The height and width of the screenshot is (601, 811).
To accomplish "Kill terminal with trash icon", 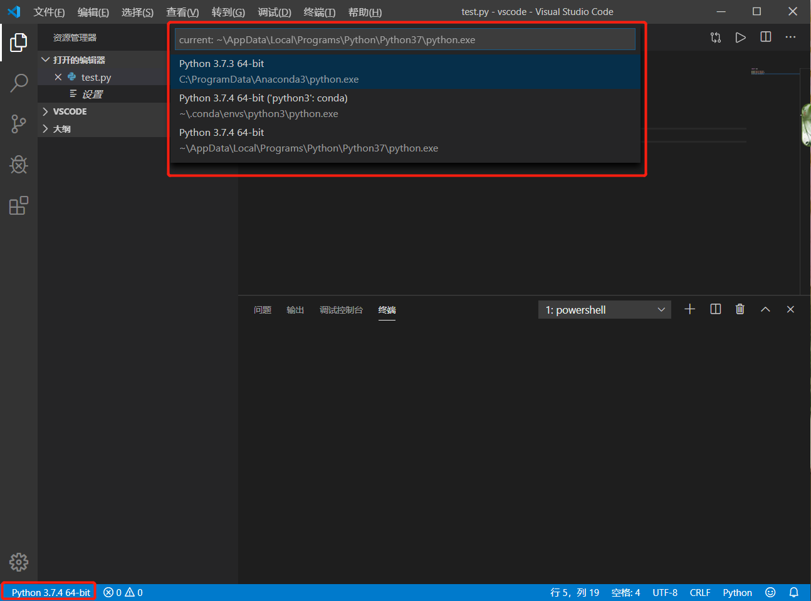I will (740, 309).
